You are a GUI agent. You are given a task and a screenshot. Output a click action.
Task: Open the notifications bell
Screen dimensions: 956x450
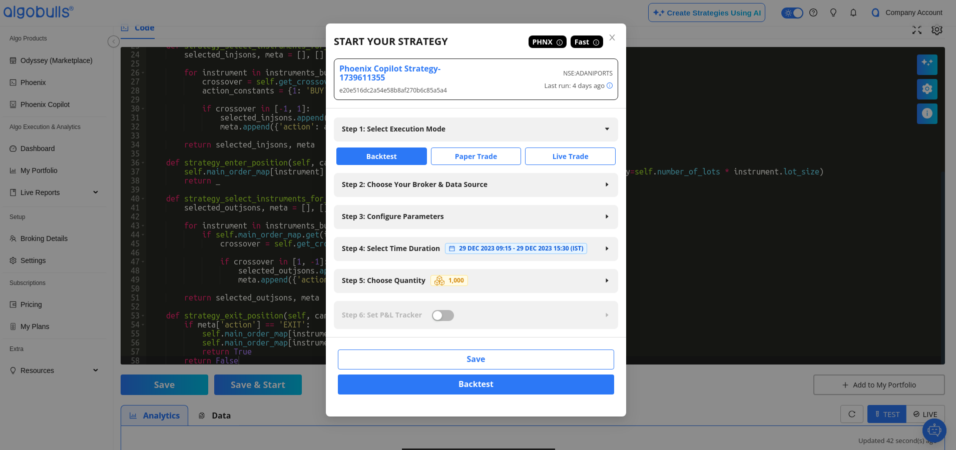coord(853,12)
